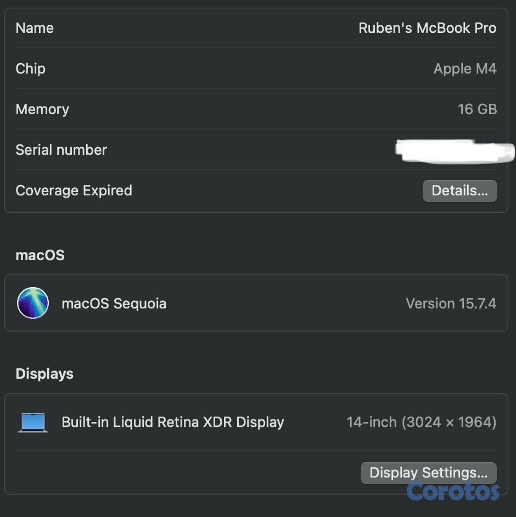
Task: Click the Serial number label
Action: [61, 150]
